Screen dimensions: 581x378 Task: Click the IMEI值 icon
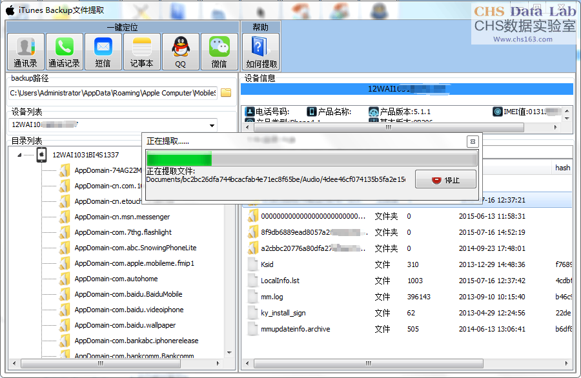click(x=497, y=112)
